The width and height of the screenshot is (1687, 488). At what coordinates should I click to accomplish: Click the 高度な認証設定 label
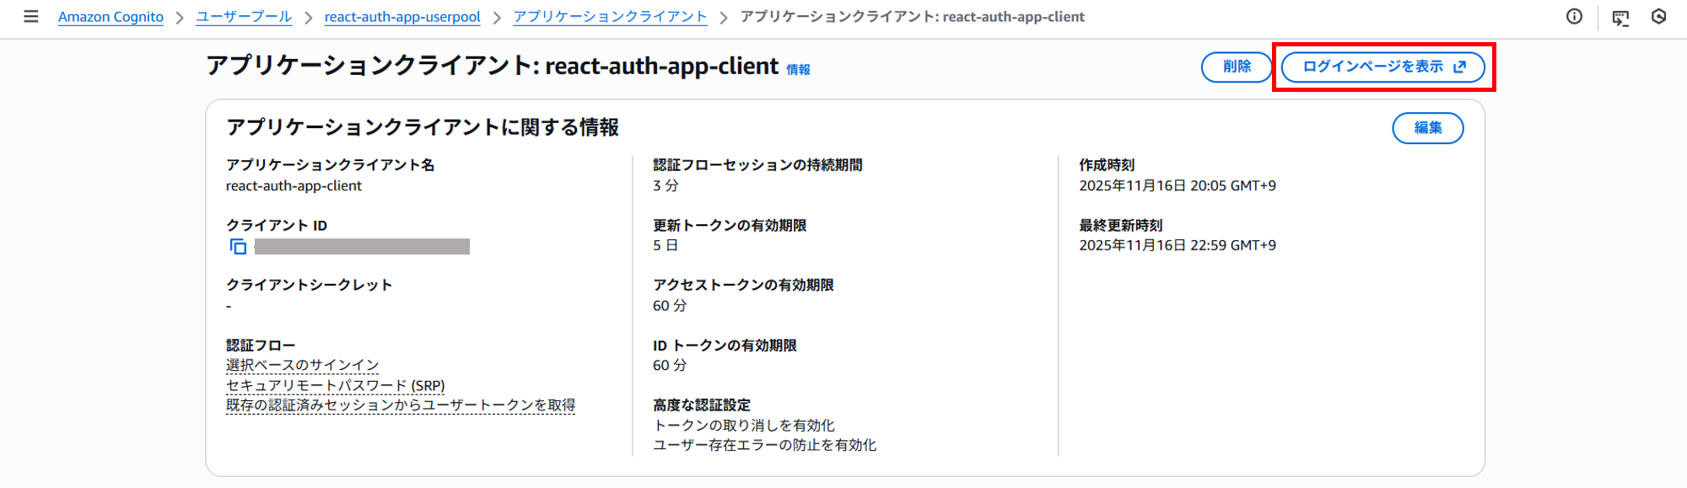(702, 405)
